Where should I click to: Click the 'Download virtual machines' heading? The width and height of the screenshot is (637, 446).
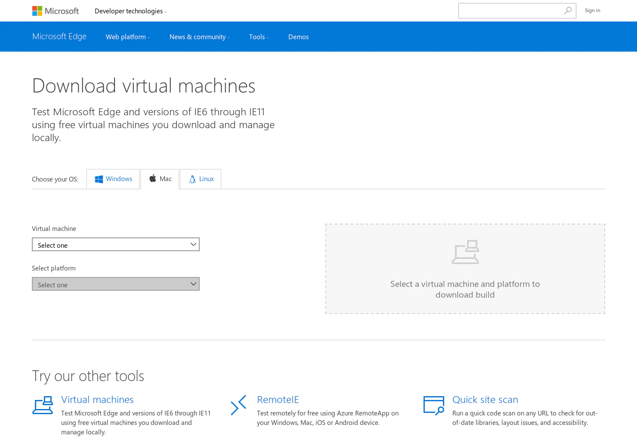[144, 86]
